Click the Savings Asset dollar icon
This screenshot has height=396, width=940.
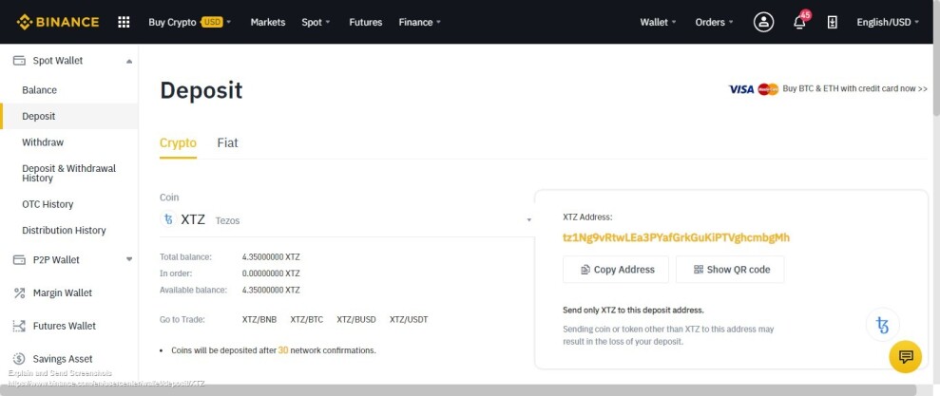click(x=19, y=359)
